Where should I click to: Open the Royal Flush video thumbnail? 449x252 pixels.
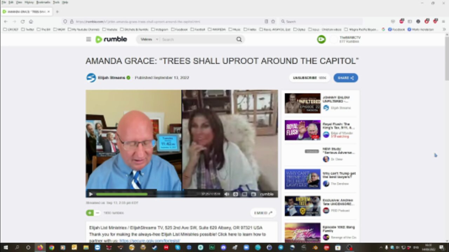pos(302,130)
